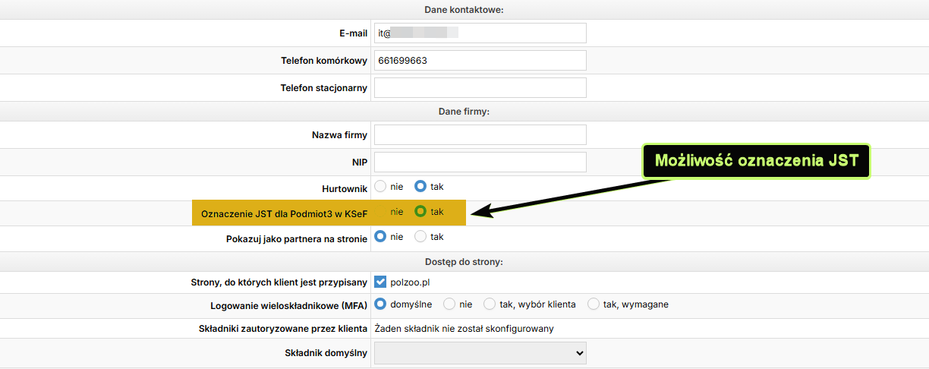The image size is (929, 369).
Task: Click the 'Dane kontaktowe:' section header
Action: click(464, 10)
